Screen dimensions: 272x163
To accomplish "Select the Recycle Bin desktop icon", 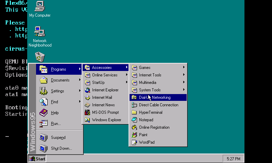I will click(40, 57).
